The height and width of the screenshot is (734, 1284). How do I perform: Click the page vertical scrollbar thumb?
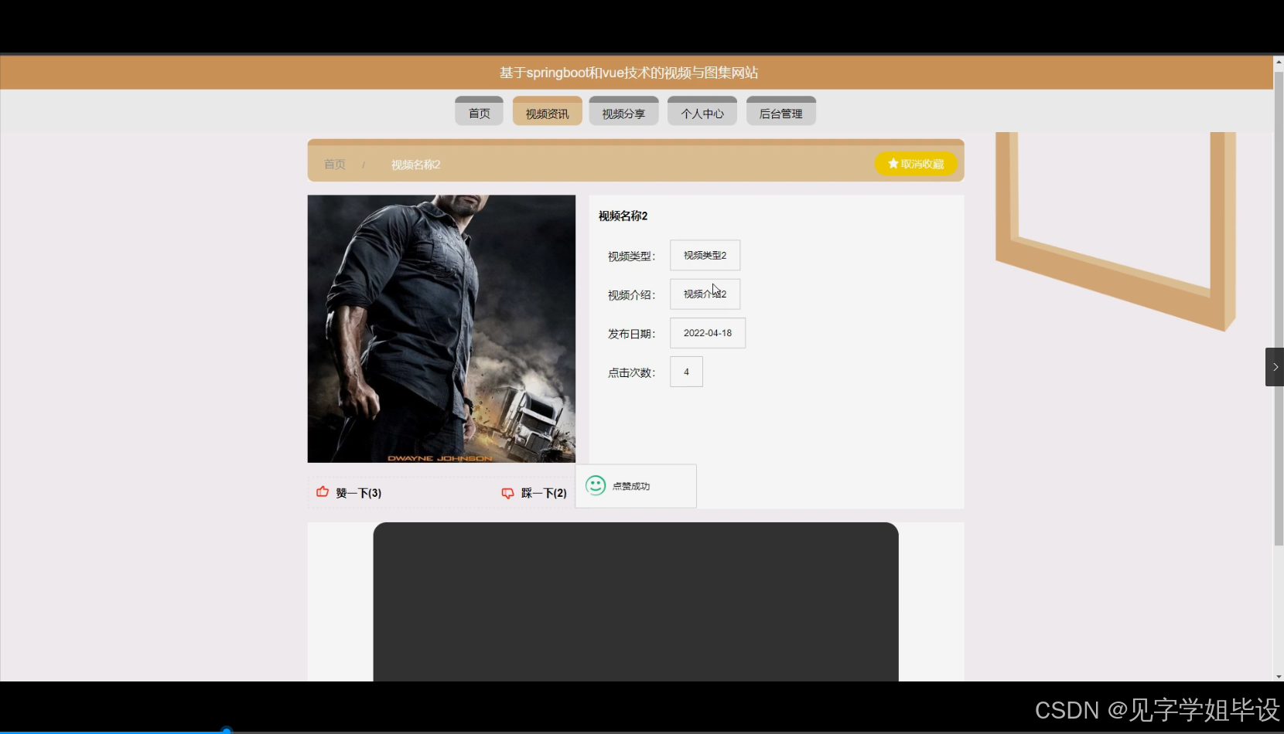(1279, 309)
